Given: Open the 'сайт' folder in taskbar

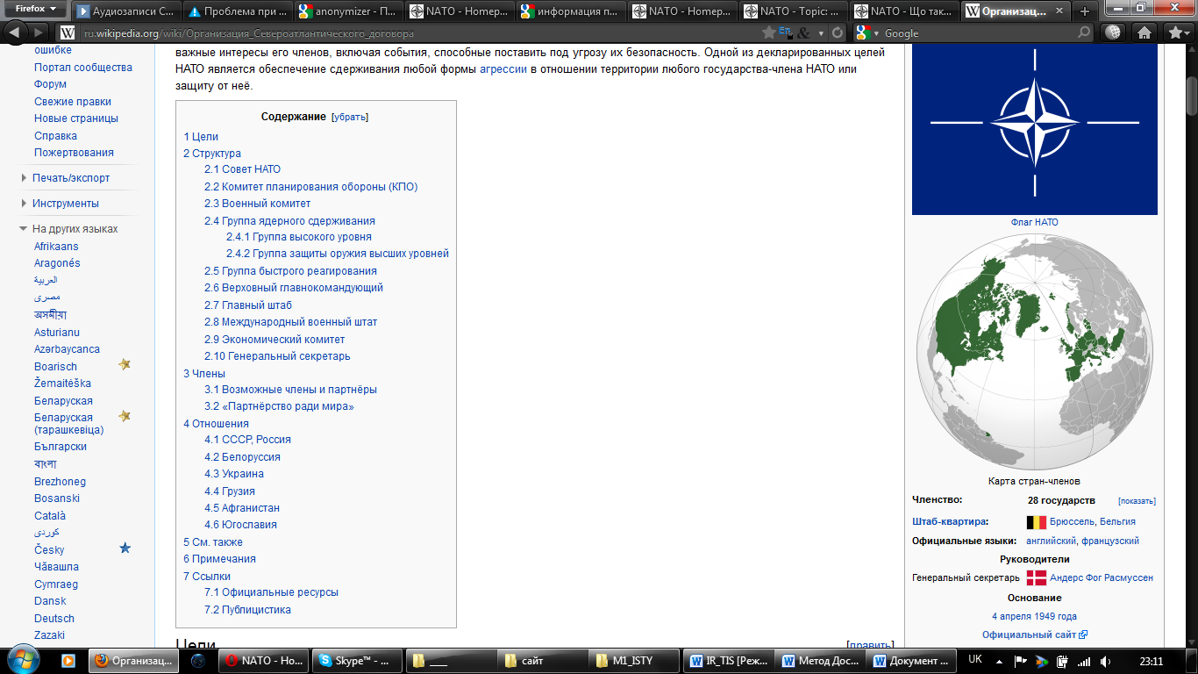Looking at the screenshot, I should click(x=542, y=661).
